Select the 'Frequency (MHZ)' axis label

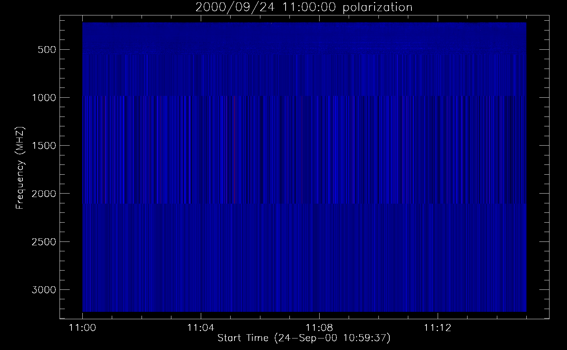coord(20,168)
